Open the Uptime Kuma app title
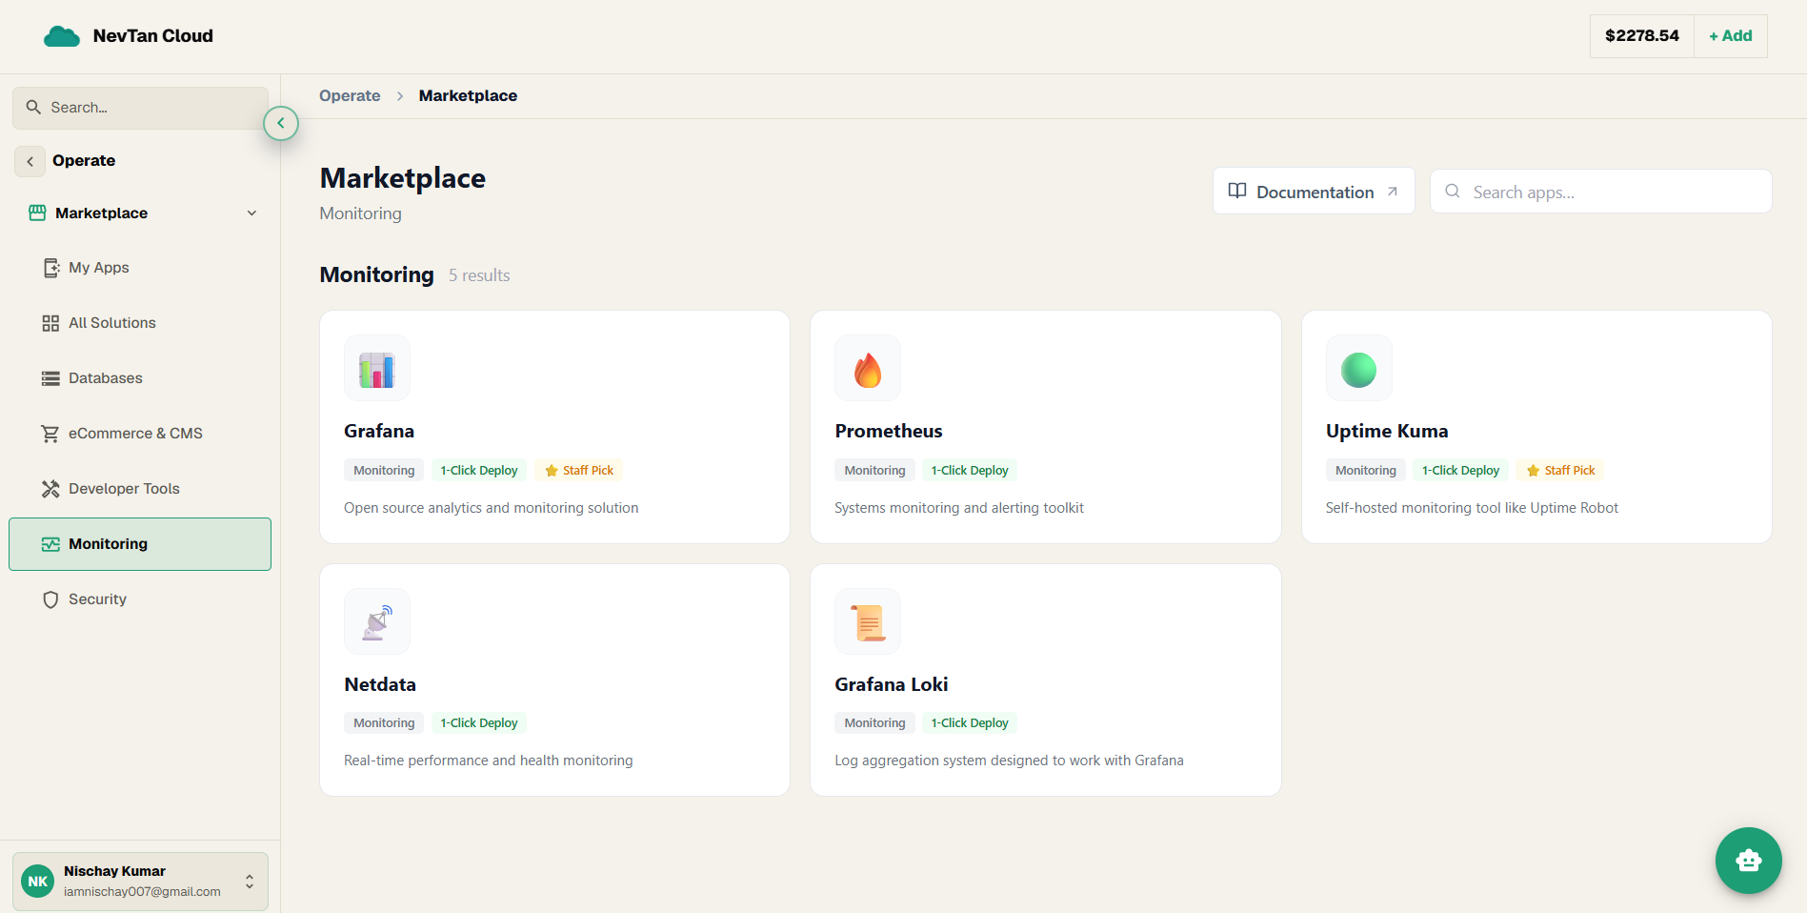Image resolution: width=1807 pixels, height=913 pixels. click(x=1387, y=432)
